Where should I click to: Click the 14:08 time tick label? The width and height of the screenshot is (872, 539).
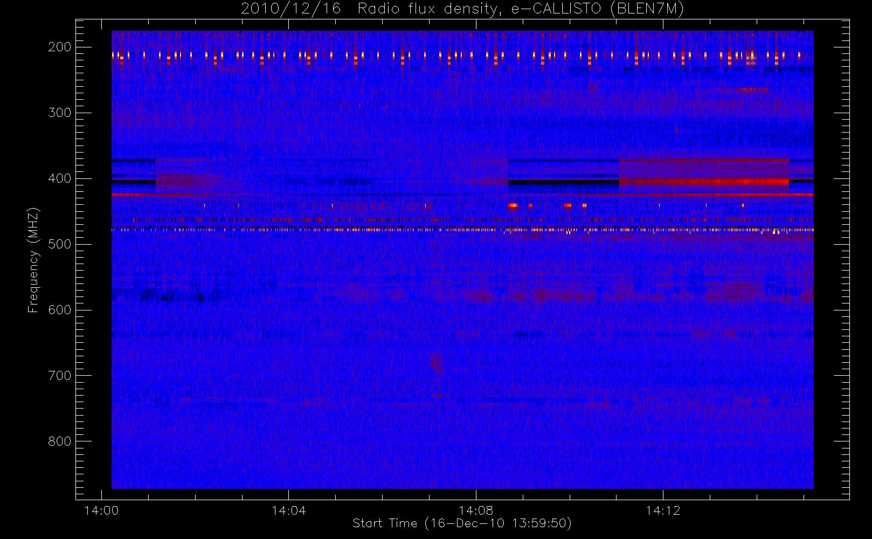point(476,510)
